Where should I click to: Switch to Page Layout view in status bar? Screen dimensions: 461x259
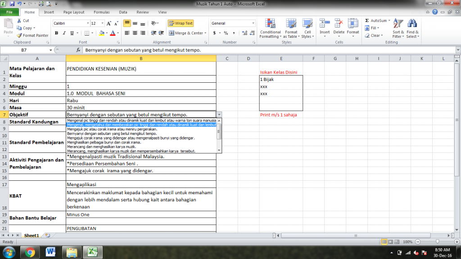coord(390,241)
